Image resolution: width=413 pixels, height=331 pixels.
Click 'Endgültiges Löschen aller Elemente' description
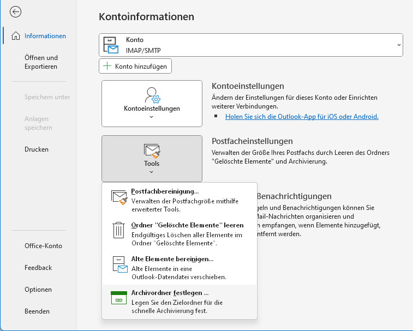pyautogui.click(x=187, y=239)
